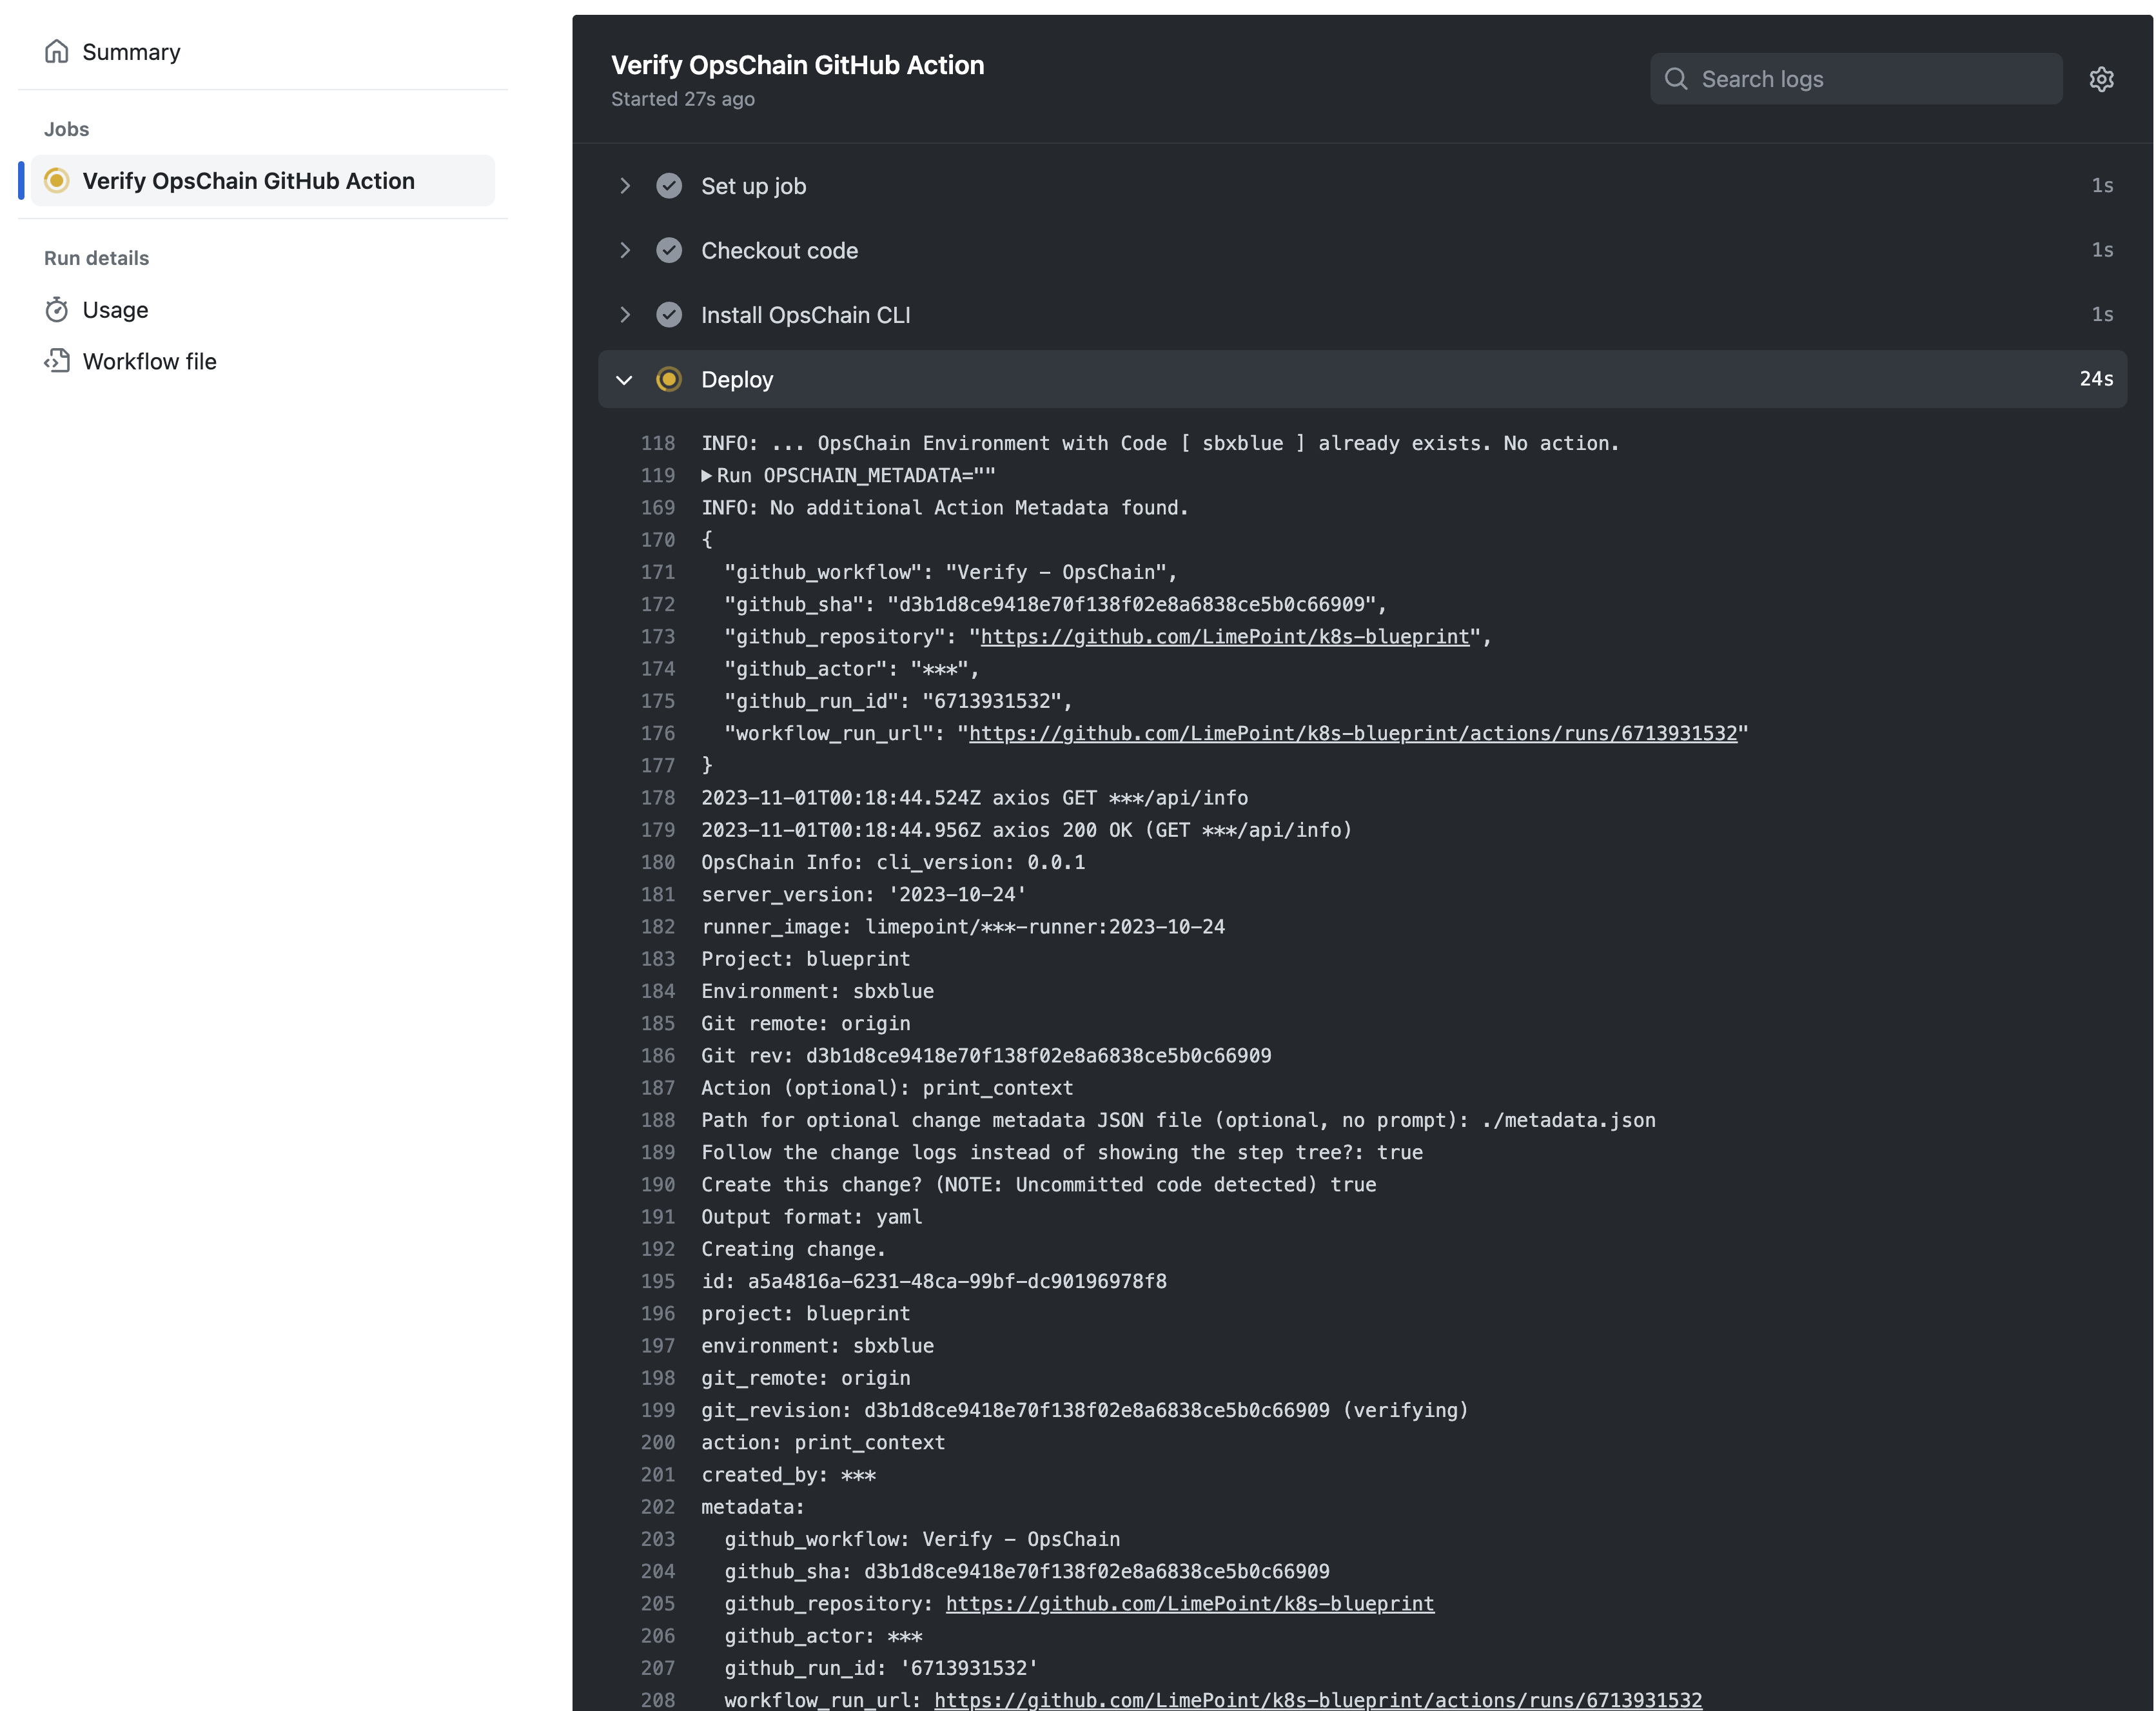Click 'Git rev:' line 186
This screenshot has height=1711, width=2156.
click(986, 1056)
